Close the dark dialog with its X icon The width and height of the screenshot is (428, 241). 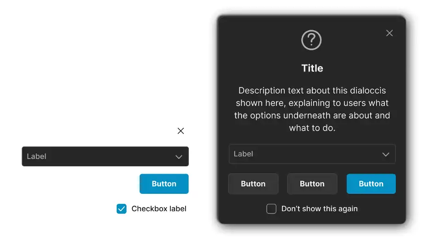point(389,33)
